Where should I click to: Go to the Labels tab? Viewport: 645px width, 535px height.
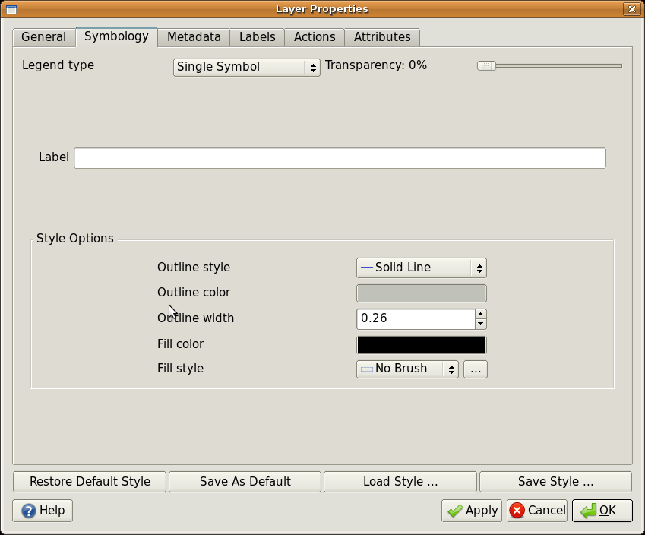pyautogui.click(x=257, y=37)
